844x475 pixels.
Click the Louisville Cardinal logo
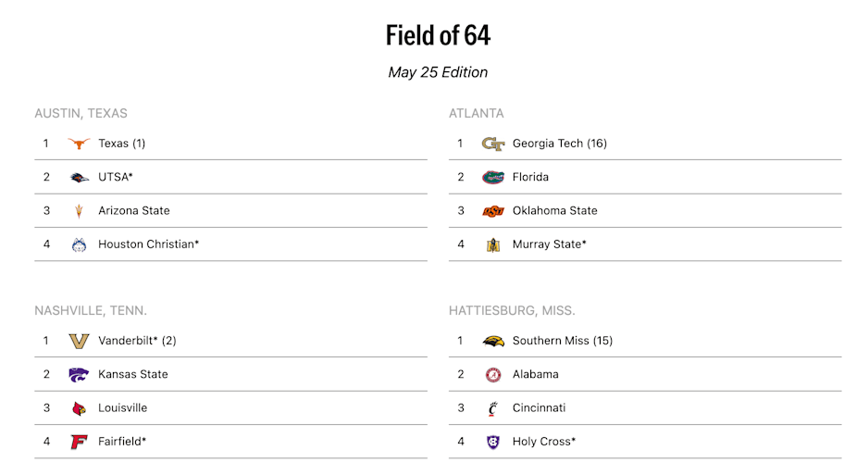[79, 408]
